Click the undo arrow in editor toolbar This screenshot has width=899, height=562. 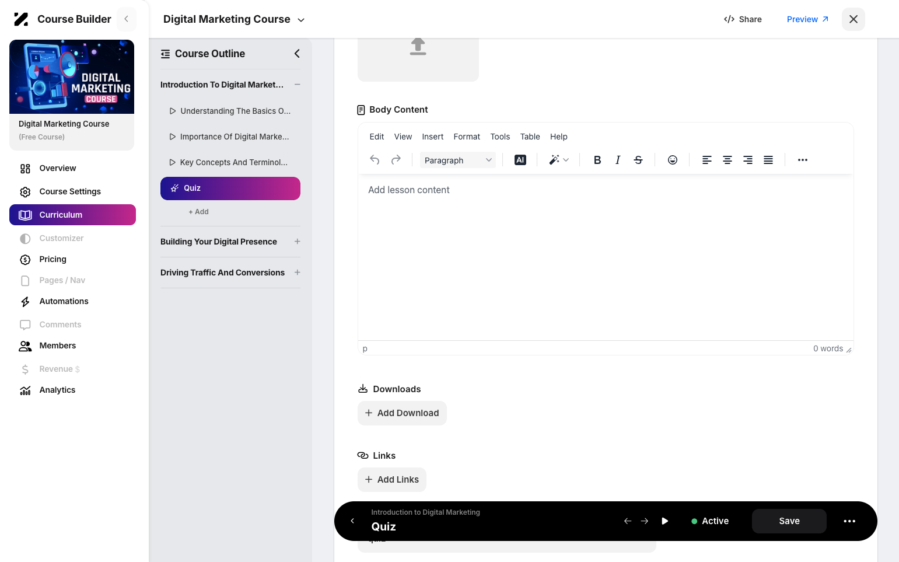pyautogui.click(x=375, y=160)
